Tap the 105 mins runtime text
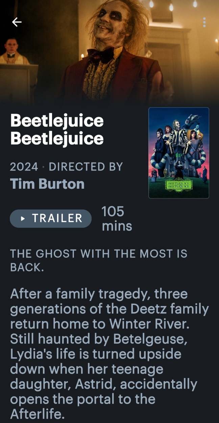The image size is (219, 423). [x=117, y=219]
